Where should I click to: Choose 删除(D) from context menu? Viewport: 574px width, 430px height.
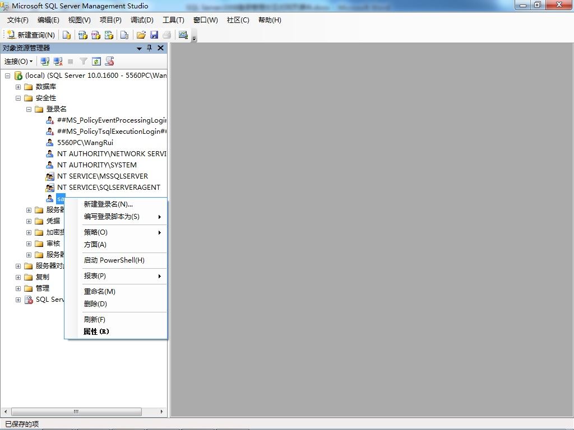coord(115,304)
